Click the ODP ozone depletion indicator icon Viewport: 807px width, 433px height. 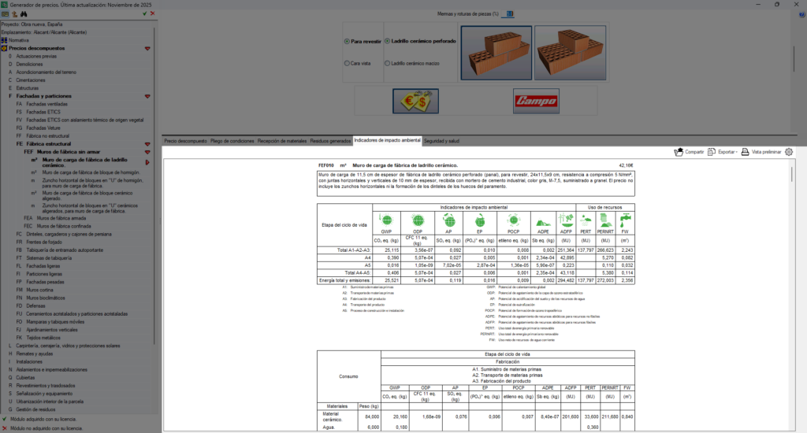[x=418, y=220]
